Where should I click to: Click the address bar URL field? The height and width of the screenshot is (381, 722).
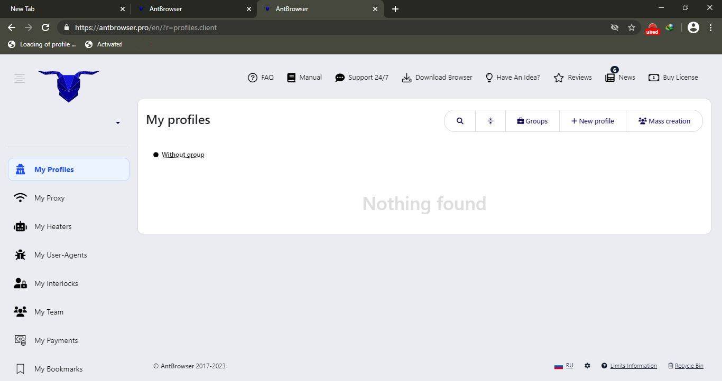[x=338, y=27]
